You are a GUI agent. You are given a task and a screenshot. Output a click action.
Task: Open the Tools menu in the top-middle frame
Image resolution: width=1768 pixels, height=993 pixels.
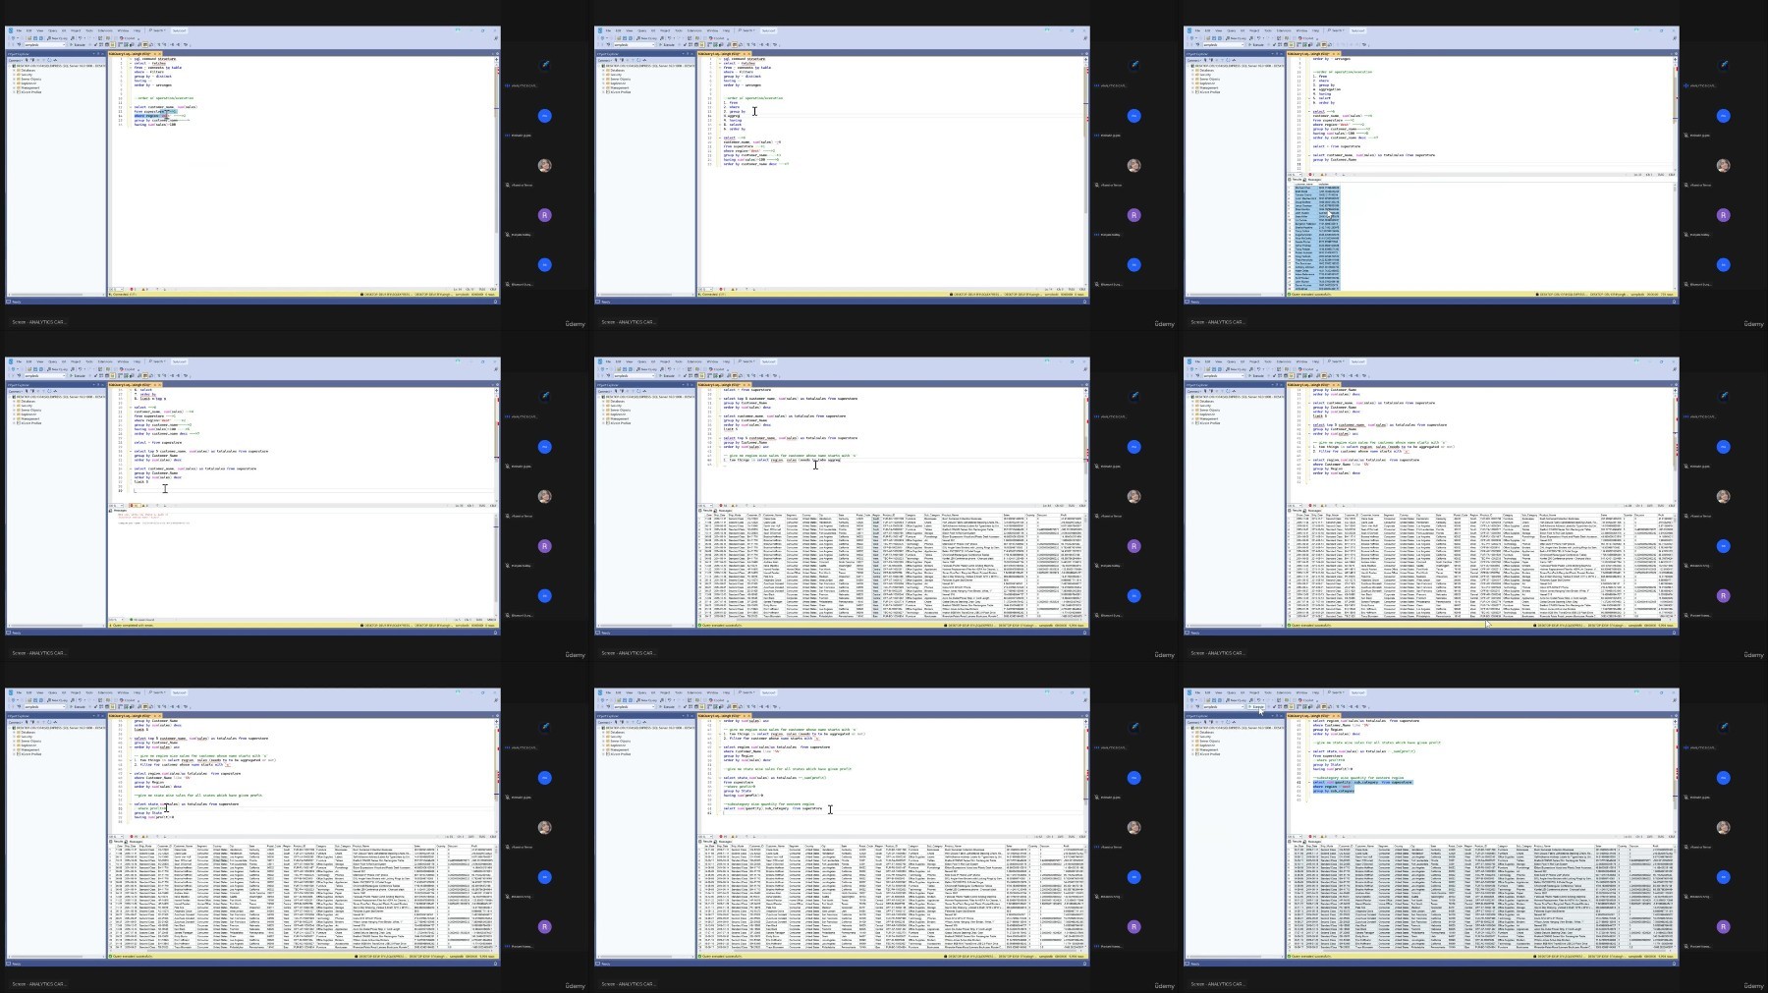click(x=679, y=30)
